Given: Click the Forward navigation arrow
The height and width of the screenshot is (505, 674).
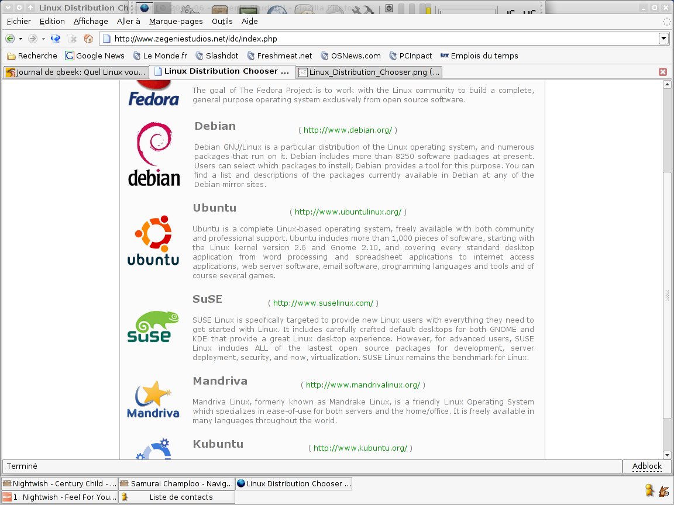Looking at the screenshot, I should point(33,39).
